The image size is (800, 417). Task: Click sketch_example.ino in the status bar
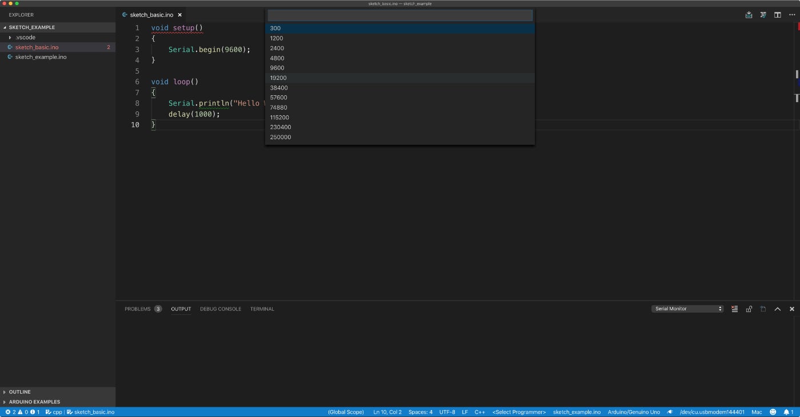tap(577, 412)
